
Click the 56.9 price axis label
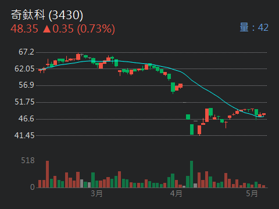[x=26, y=85]
